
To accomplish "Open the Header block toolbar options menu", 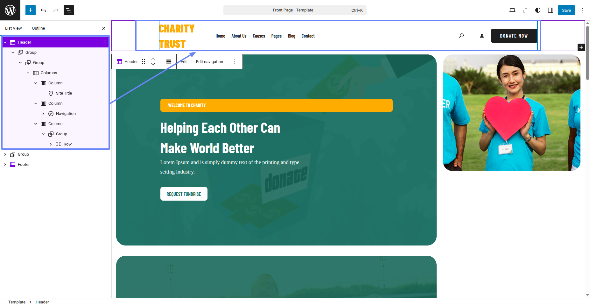I will click(235, 61).
